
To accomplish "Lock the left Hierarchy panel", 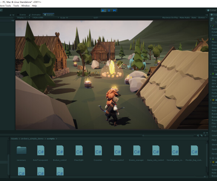I will (10, 15).
